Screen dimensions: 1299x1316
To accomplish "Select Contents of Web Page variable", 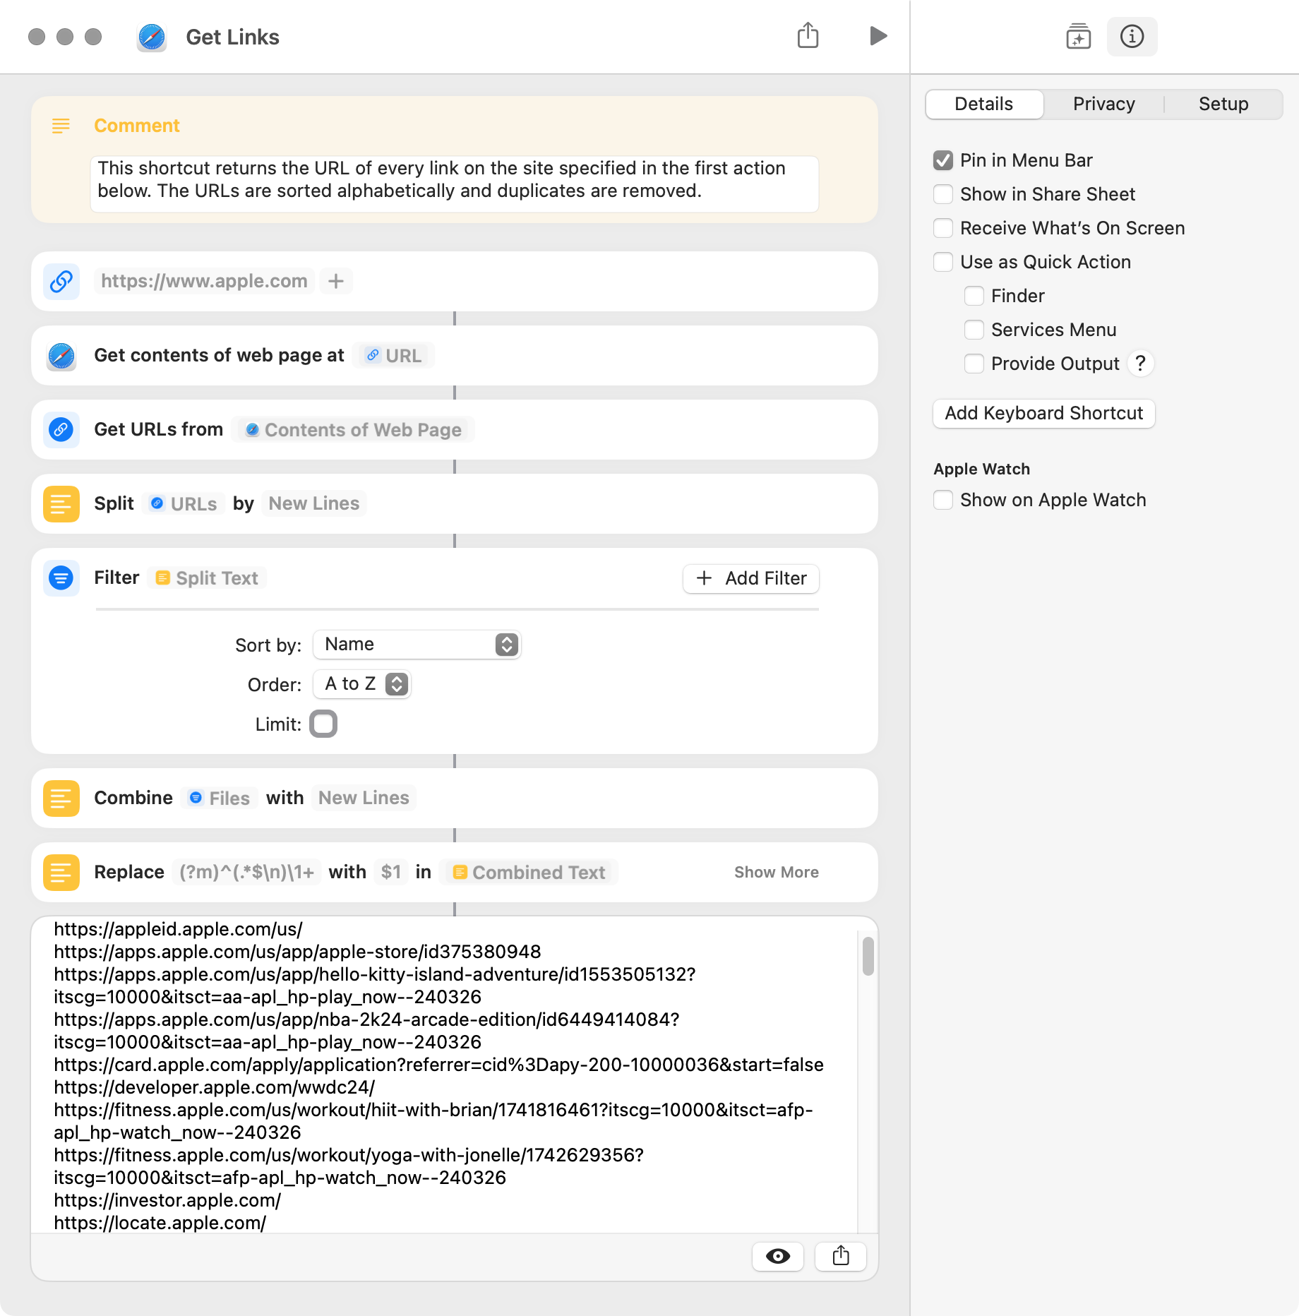I will coord(354,429).
